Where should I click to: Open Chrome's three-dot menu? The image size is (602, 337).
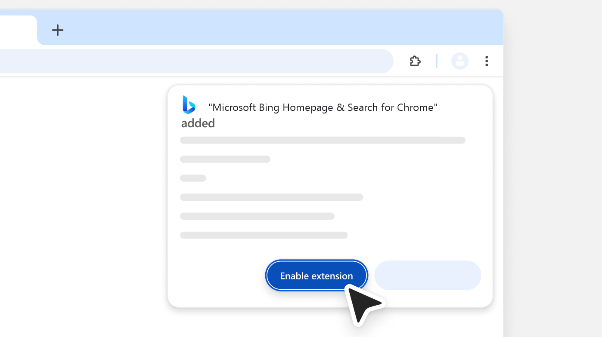point(487,61)
